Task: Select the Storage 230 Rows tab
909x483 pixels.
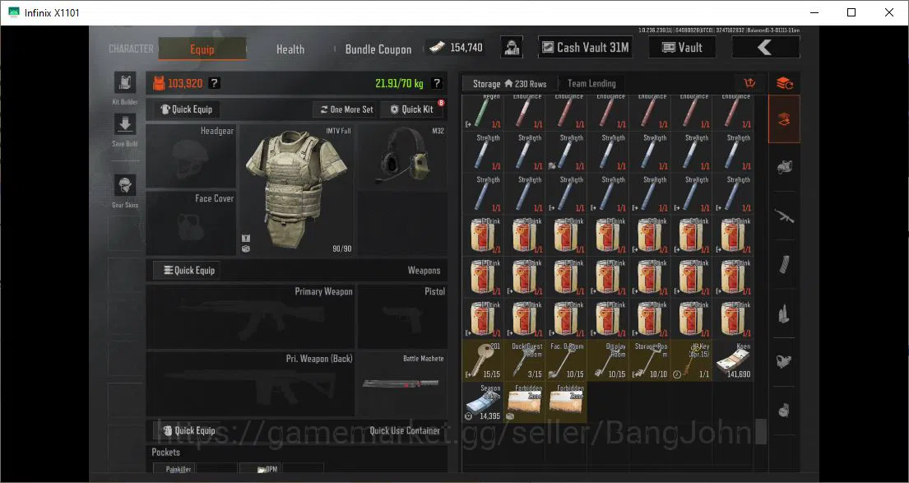Action: [509, 83]
